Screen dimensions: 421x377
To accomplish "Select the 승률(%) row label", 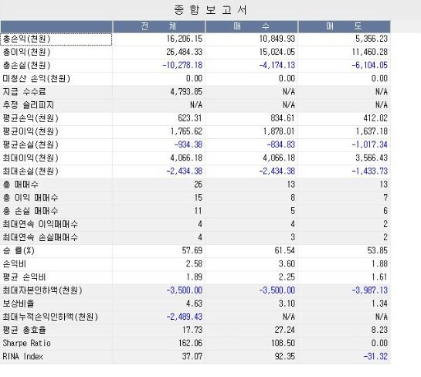I will 19,250.
